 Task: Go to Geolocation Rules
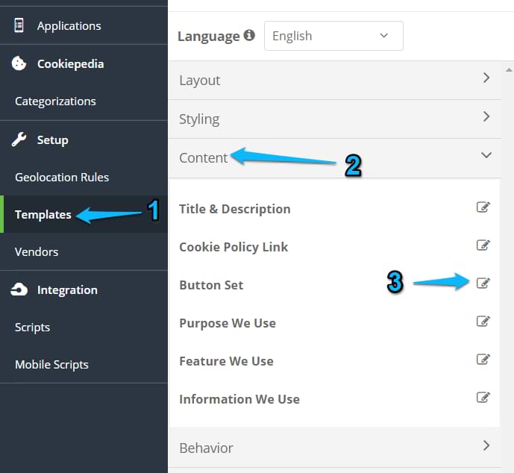(x=62, y=178)
